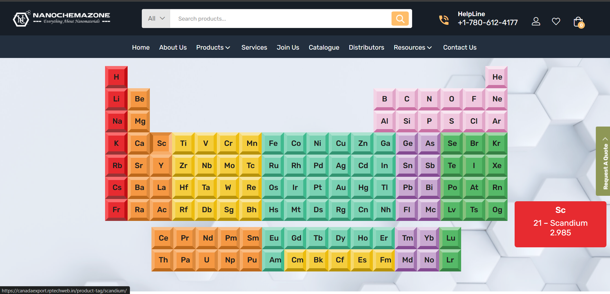
Task: Expand the Request A Quote side tab
Action: (x=603, y=161)
